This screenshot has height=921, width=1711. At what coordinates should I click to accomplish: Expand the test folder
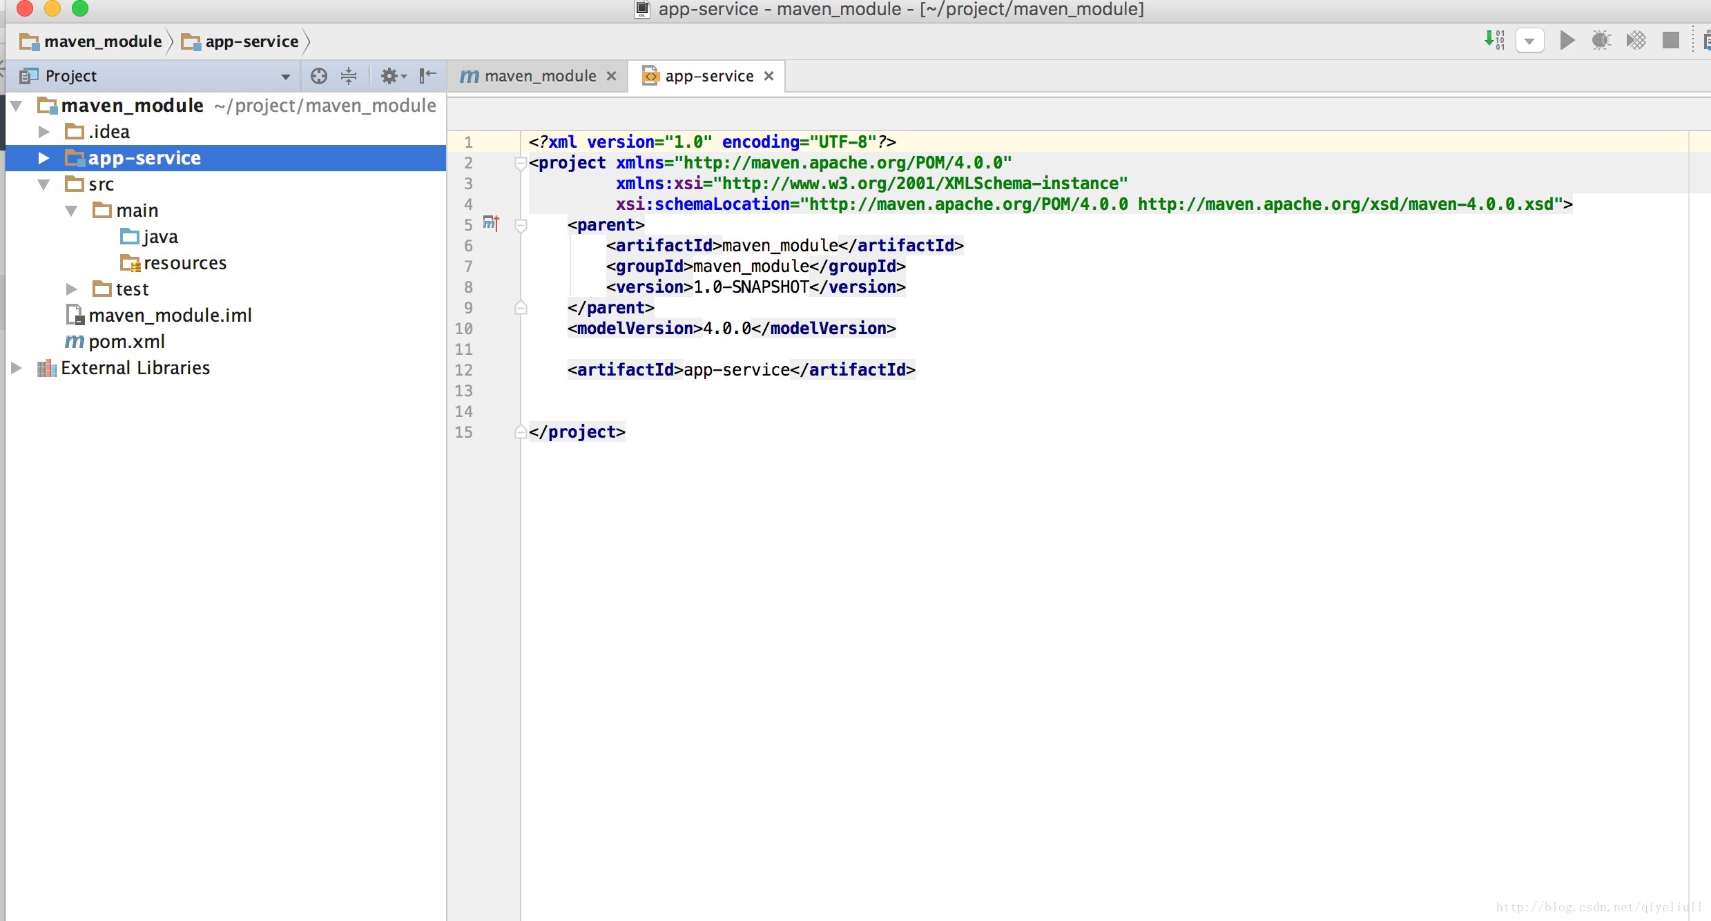point(72,289)
